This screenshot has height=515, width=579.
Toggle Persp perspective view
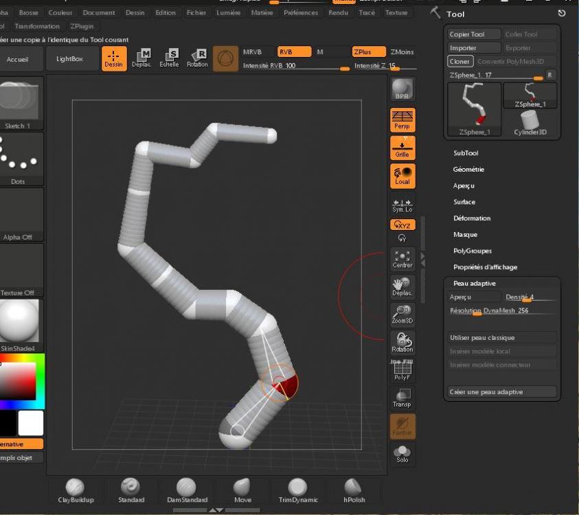[402, 119]
